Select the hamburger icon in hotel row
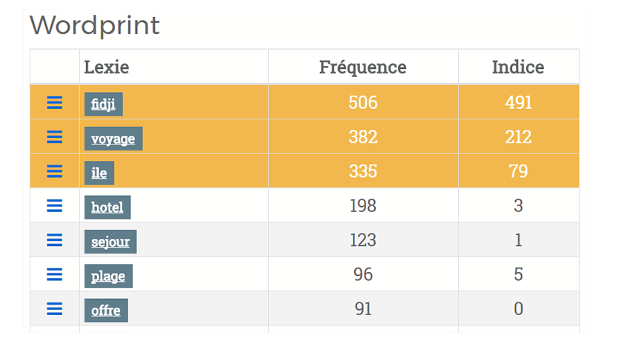The image size is (624, 347). click(x=55, y=205)
